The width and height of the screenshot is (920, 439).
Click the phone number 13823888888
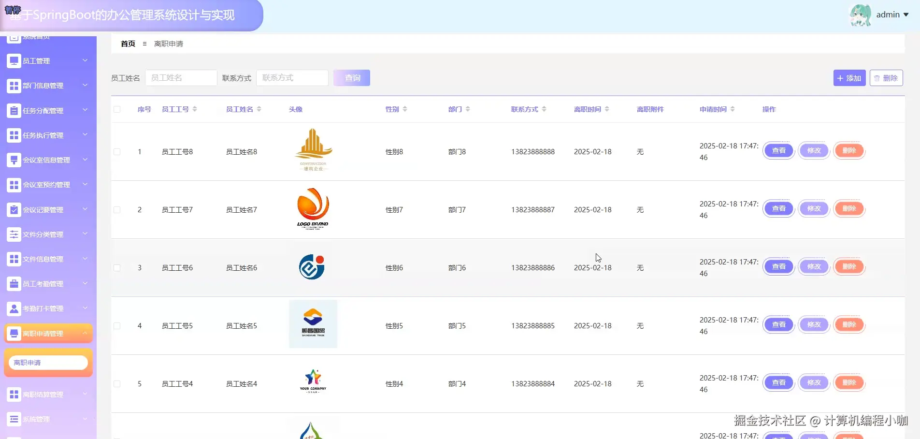(533, 152)
